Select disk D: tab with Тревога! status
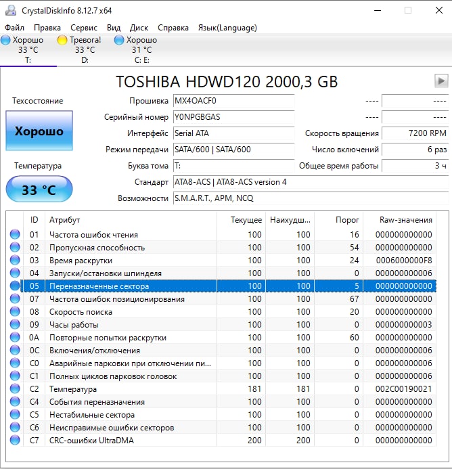The width and height of the screenshot is (452, 469). point(85,49)
